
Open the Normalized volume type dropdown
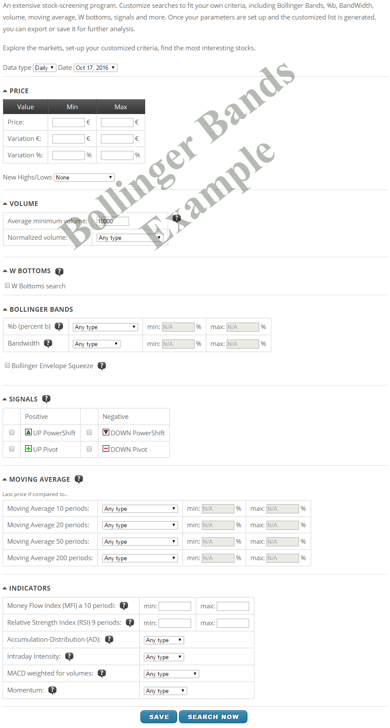[x=130, y=238]
